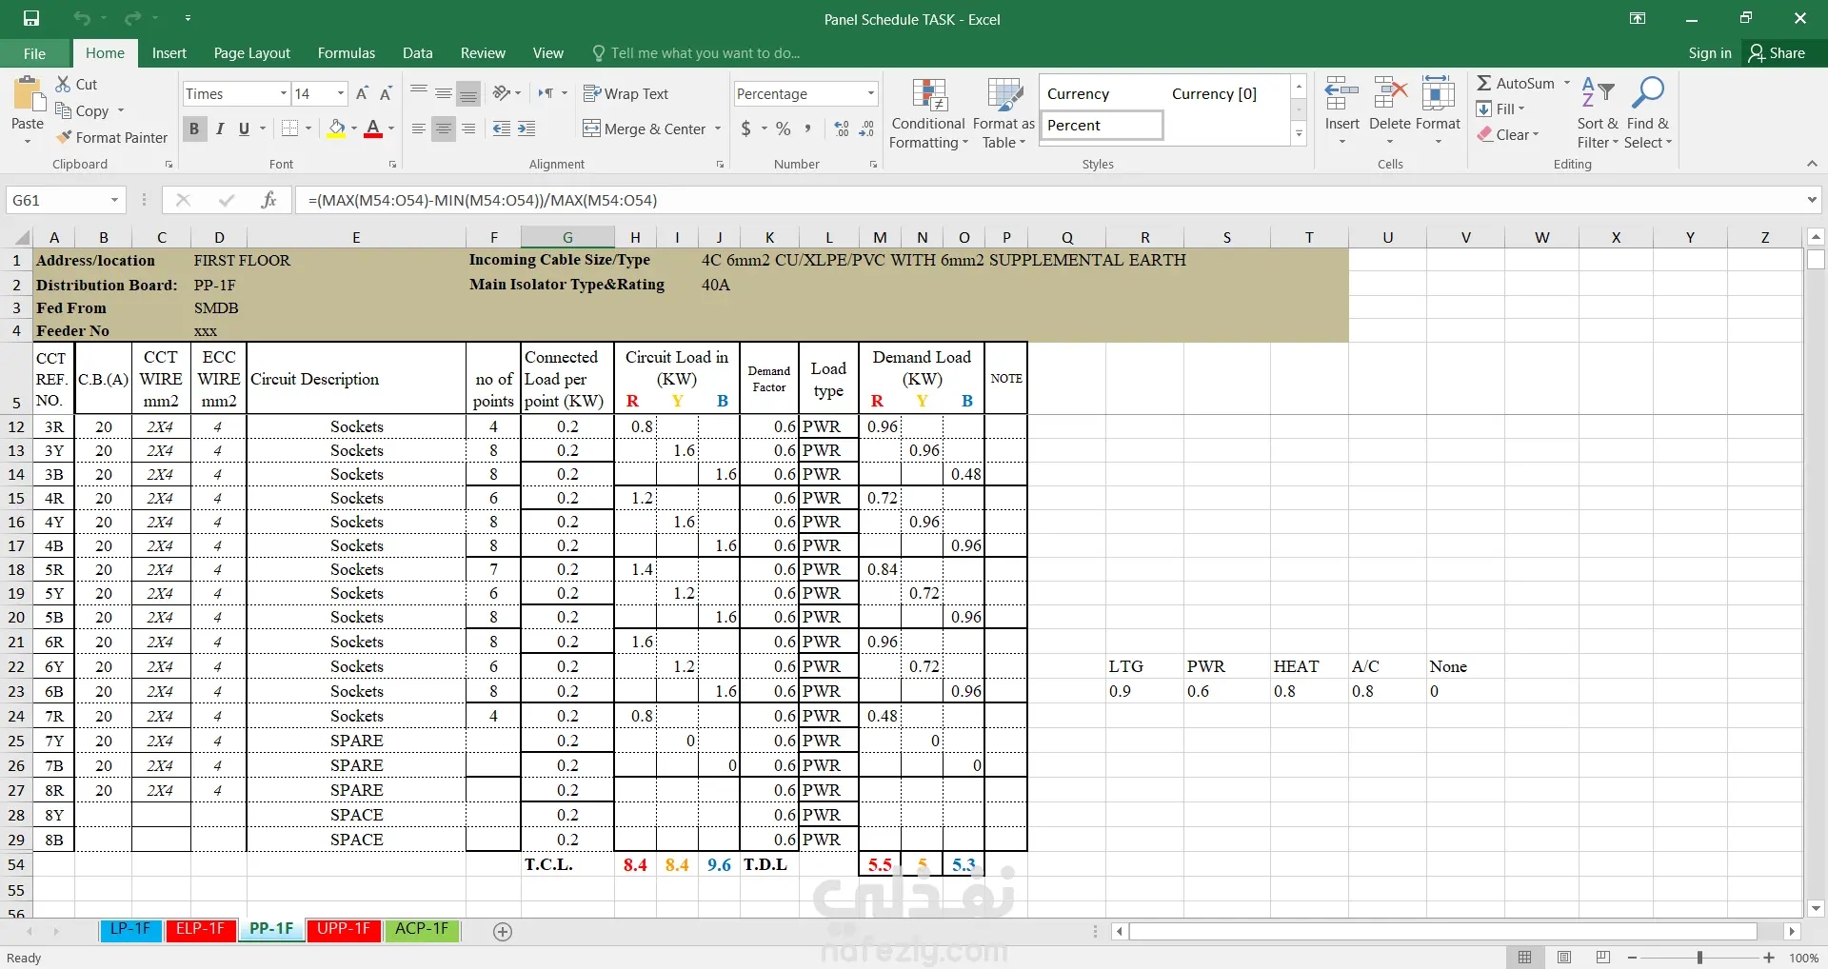The width and height of the screenshot is (1828, 969).
Task: Click Sign in link
Action: click(x=1710, y=53)
